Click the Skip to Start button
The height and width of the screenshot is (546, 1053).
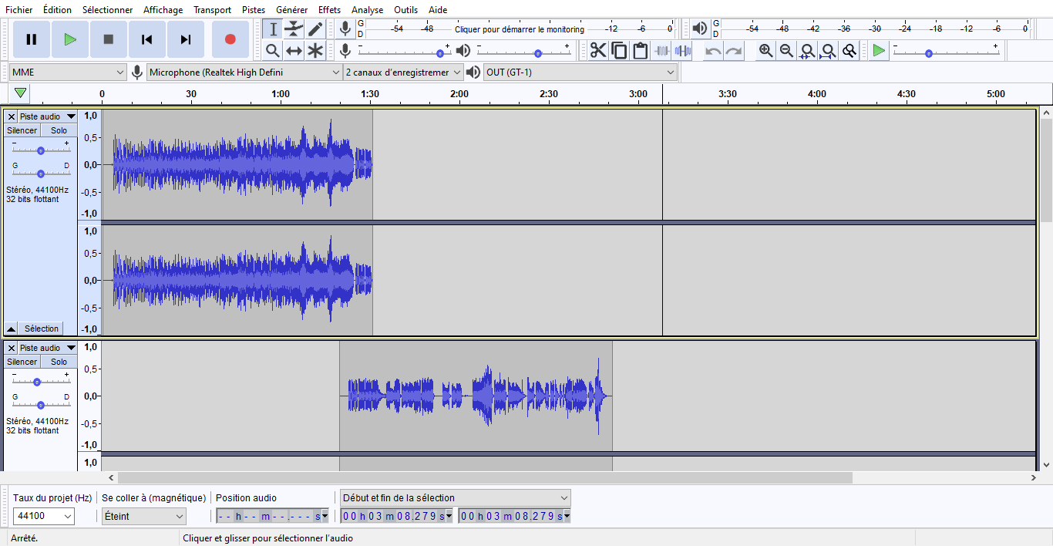click(147, 39)
